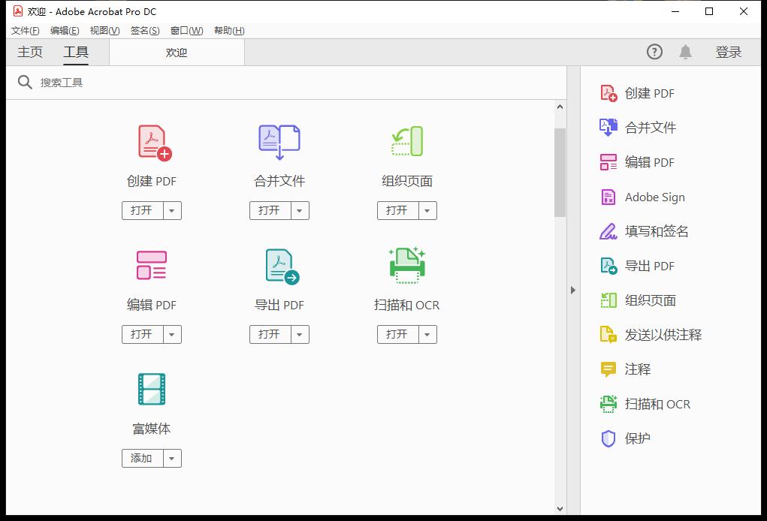
Task: Open 发送以供注释 in the right sidebar
Action: (651, 335)
